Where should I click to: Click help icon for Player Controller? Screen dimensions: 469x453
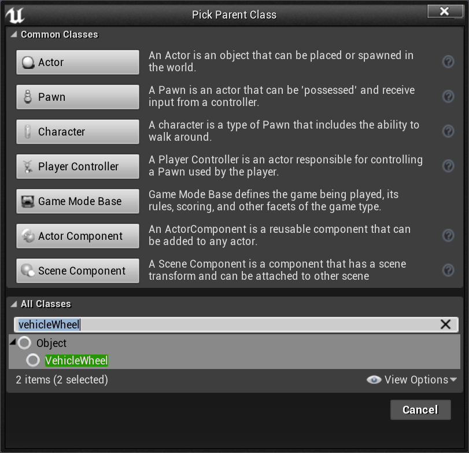(x=448, y=166)
